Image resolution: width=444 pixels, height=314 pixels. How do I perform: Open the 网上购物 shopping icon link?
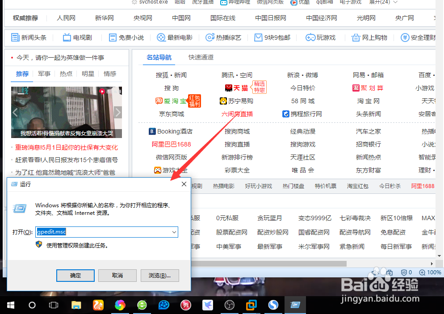(x=369, y=38)
